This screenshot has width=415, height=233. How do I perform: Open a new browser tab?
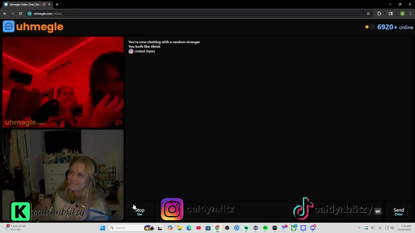click(x=57, y=5)
